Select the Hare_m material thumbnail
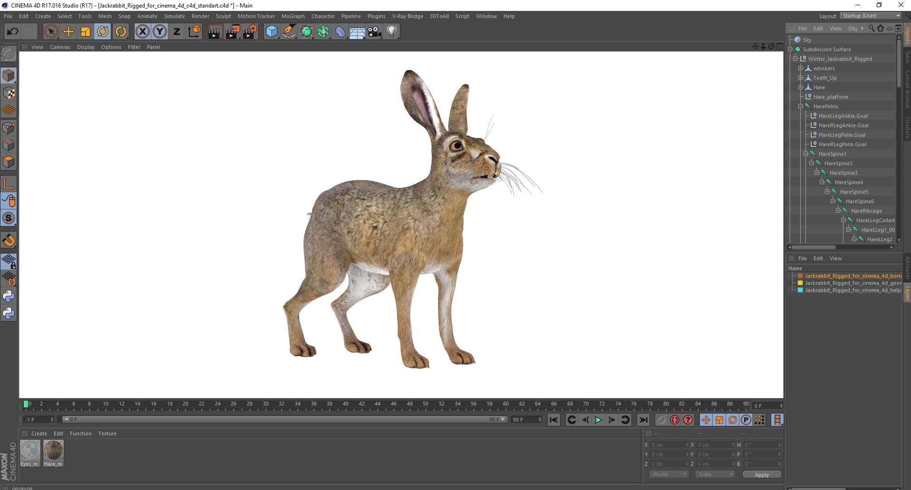The height and width of the screenshot is (490, 911). tap(53, 453)
